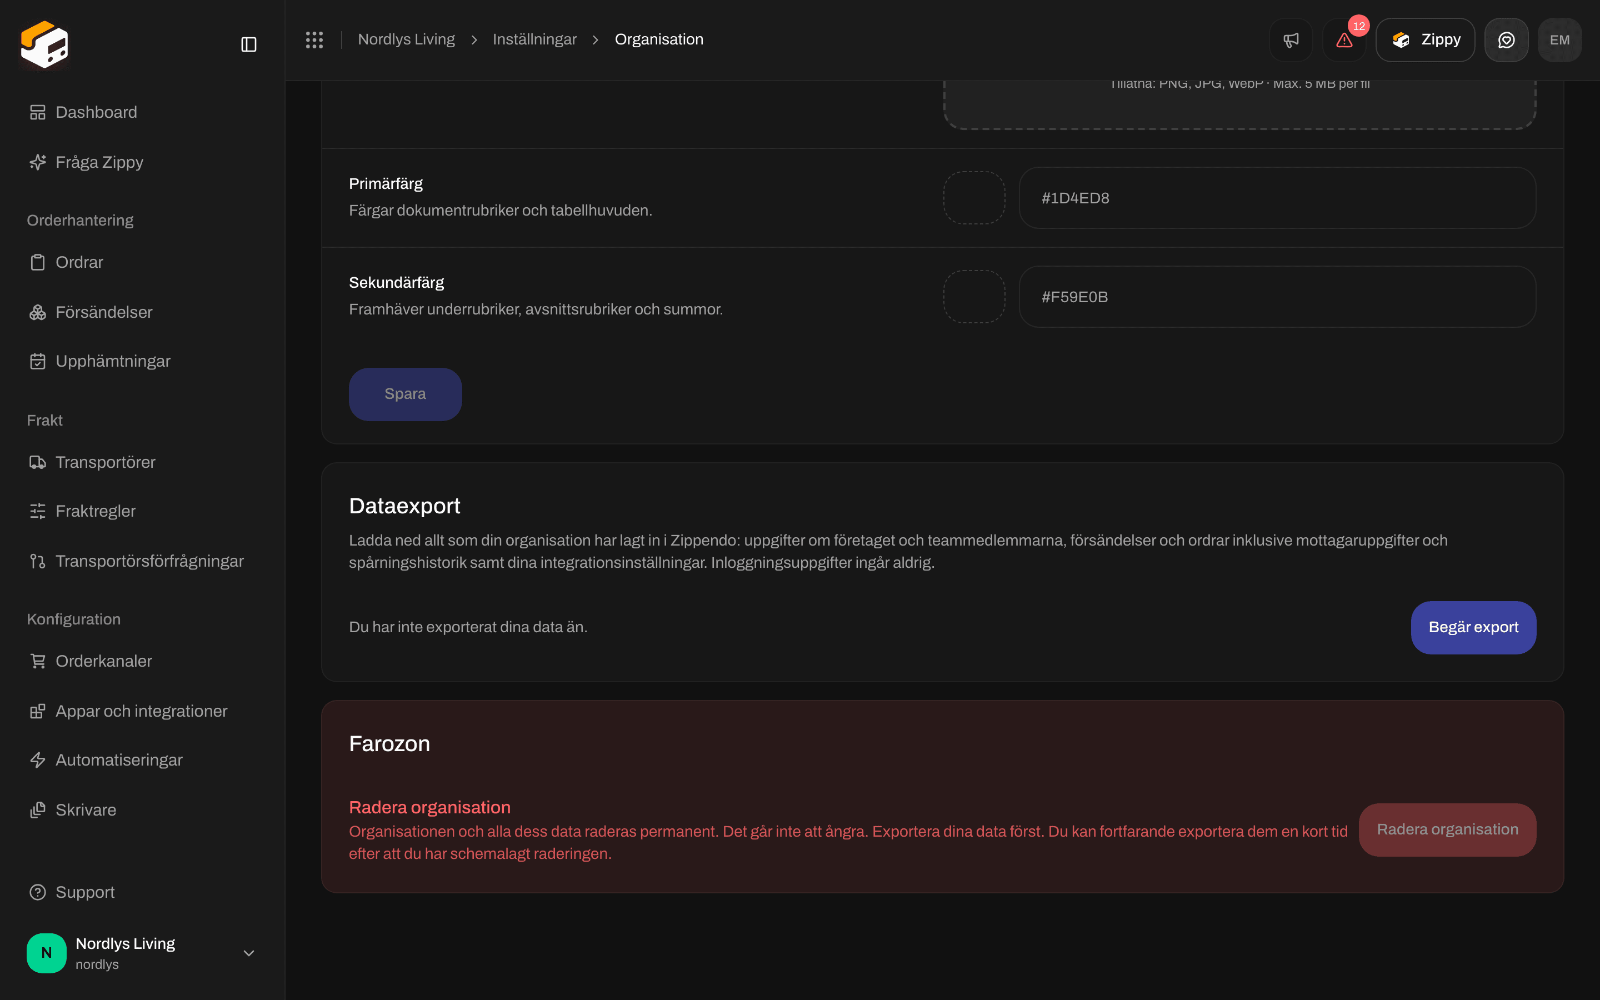Click the Zippendo logo in sidebar
Image resolution: width=1600 pixels, height=1000 pixels.
click(x=44, y=44)
